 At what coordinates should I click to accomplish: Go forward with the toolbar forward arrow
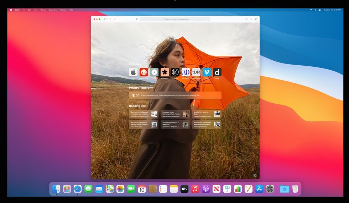(115, 19)
